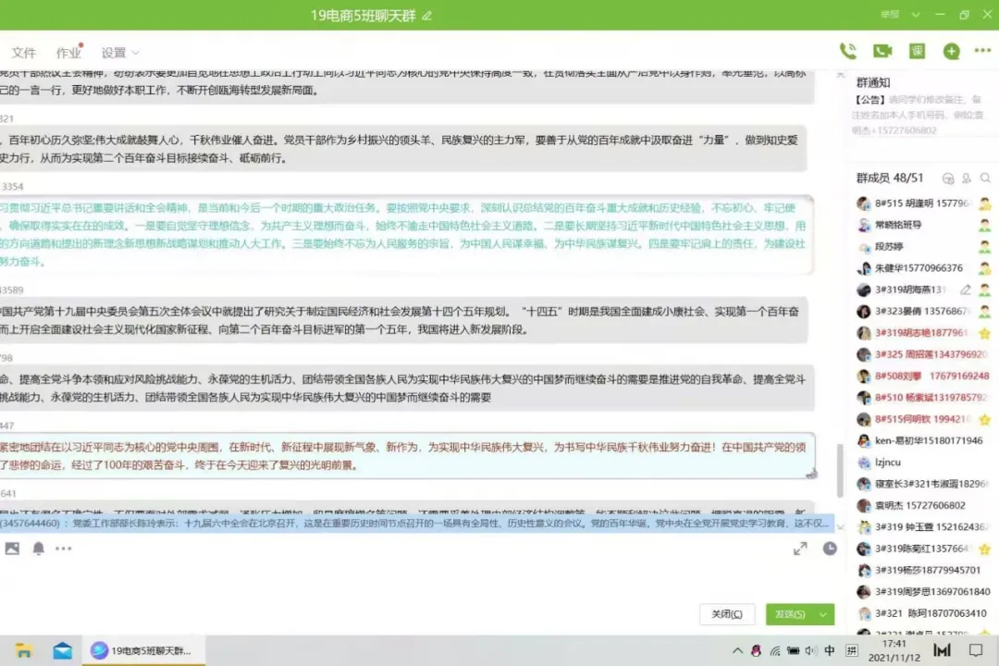The width and height of the screenshot is (999, 666).
Task: Open the send button options dropdown arrow
Action: tap(823, 614)
